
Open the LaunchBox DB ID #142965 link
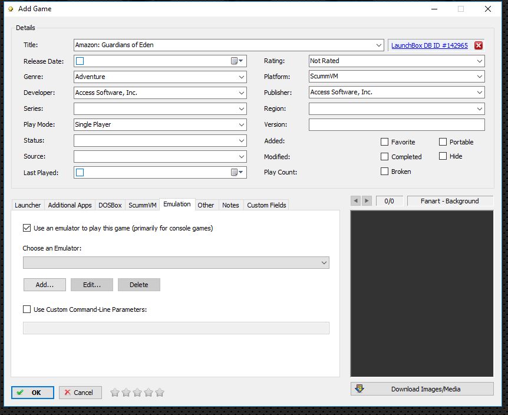(430, 45)
